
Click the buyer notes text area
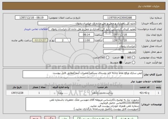(x=83, y=104)
